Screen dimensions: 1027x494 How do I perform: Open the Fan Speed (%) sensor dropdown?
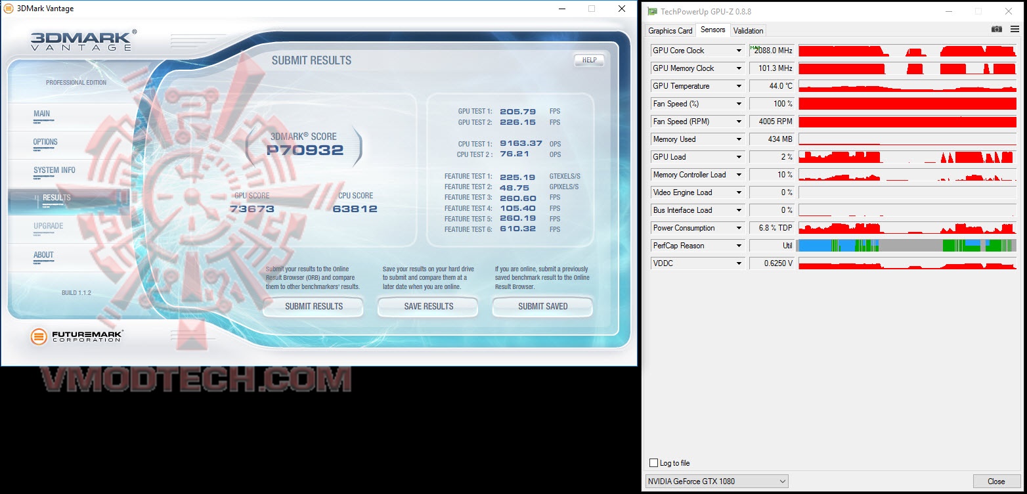[x=739, y=104]
